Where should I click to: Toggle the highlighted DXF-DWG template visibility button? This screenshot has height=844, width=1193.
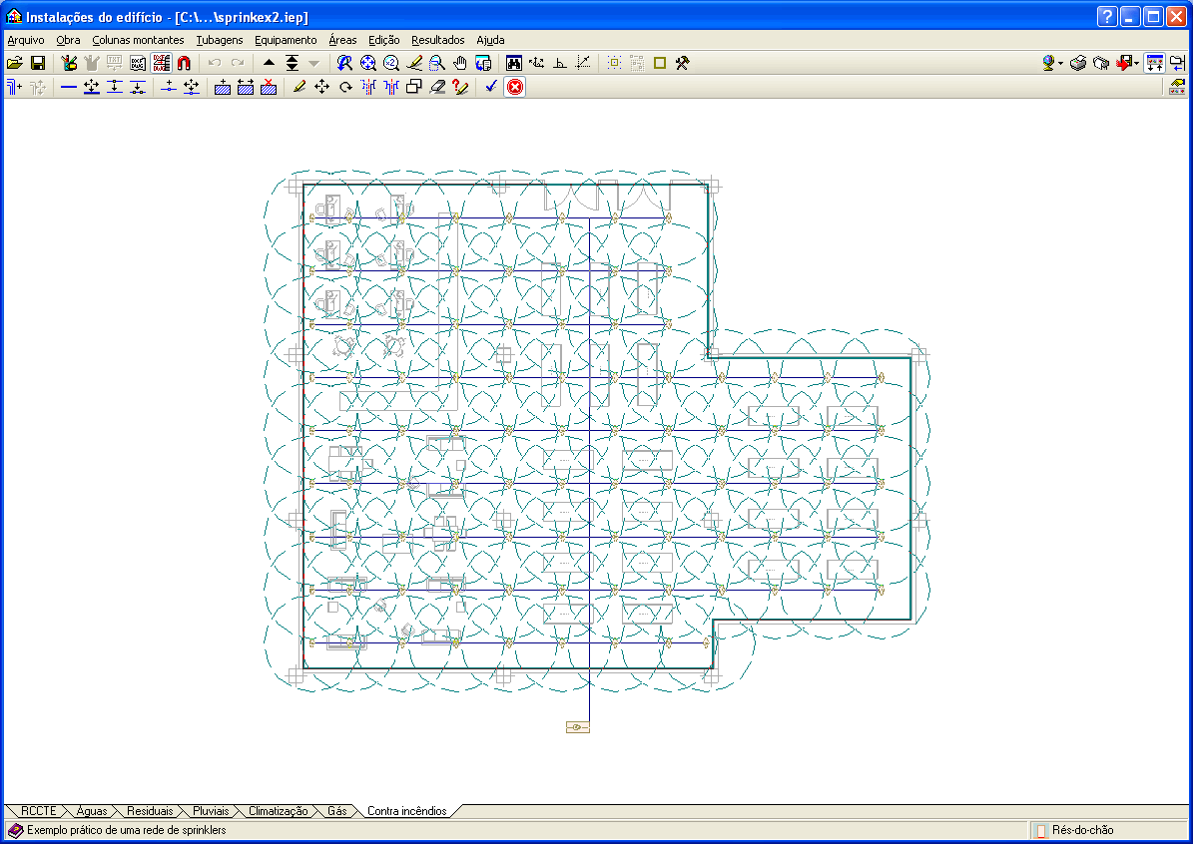(x=162, y=63)
